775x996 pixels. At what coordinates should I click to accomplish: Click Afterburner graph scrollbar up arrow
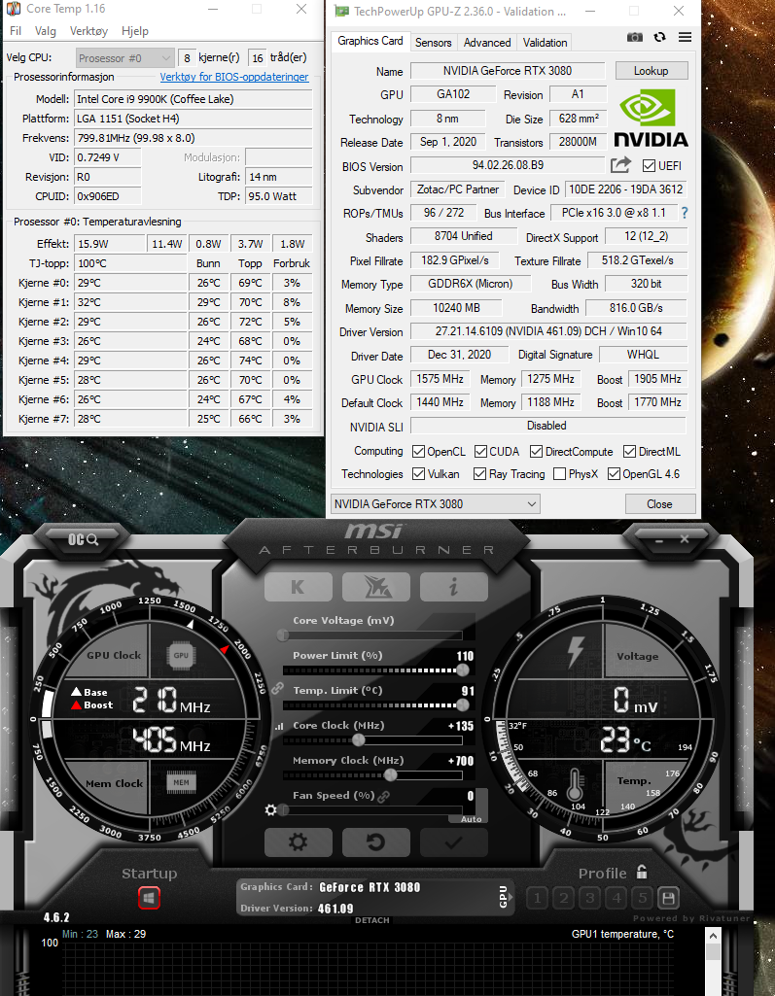point(713,936)
